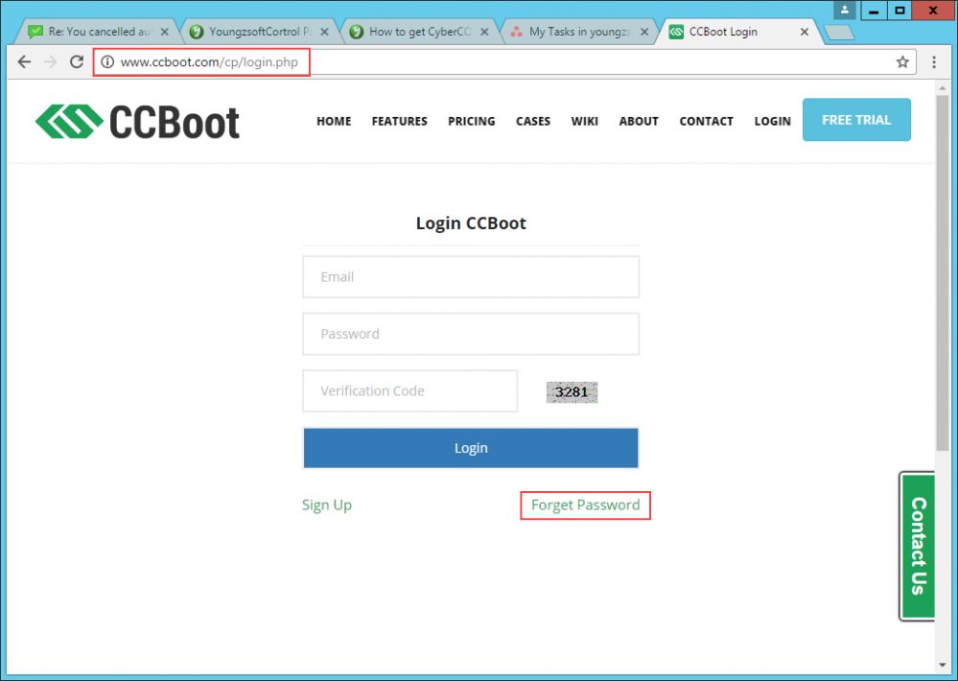Close the 'My Tasks in youngzs' tab
The width and height of the screenshot is (958, 681).
pyautogui.click(x=644, y=32)
